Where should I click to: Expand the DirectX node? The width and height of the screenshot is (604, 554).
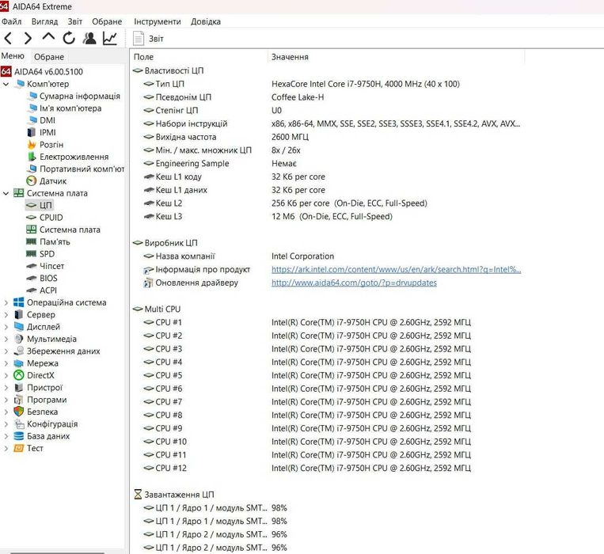tap(6, 375)
